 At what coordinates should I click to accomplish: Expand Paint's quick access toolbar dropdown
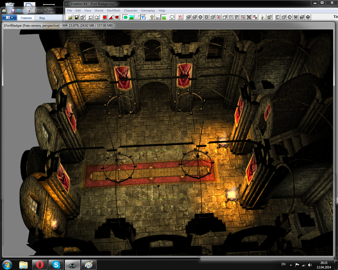(30, 11)
